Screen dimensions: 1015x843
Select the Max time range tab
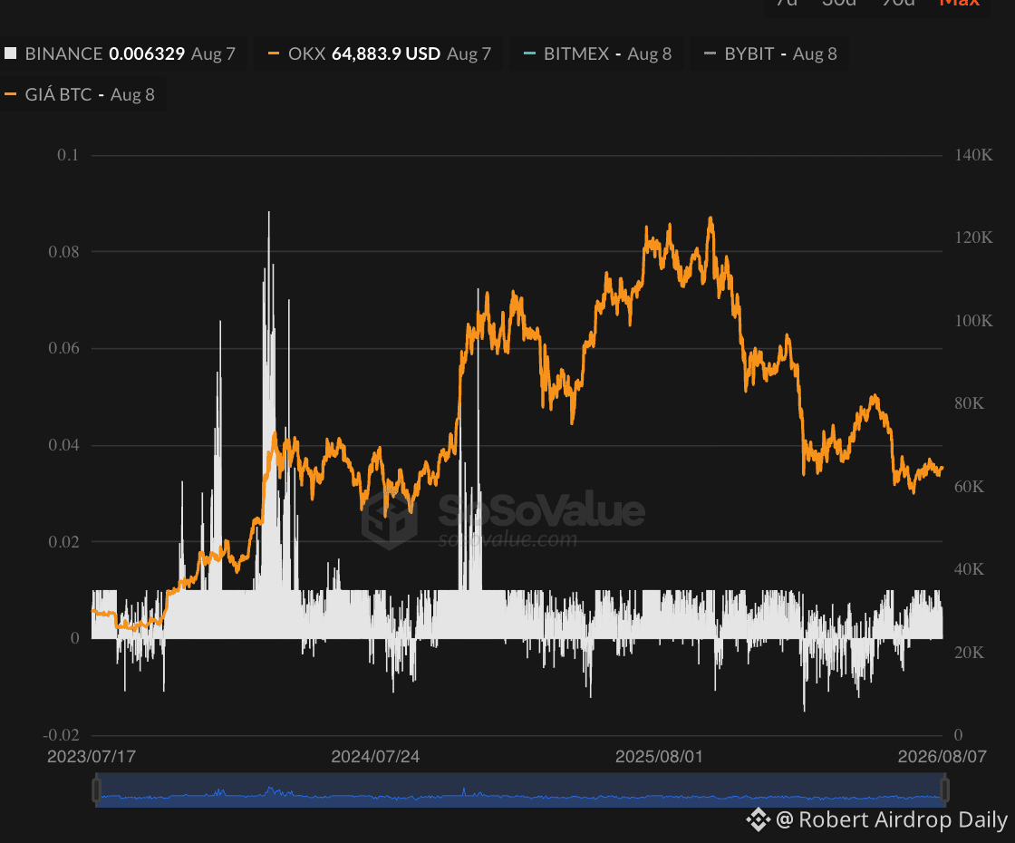[960, 4]
